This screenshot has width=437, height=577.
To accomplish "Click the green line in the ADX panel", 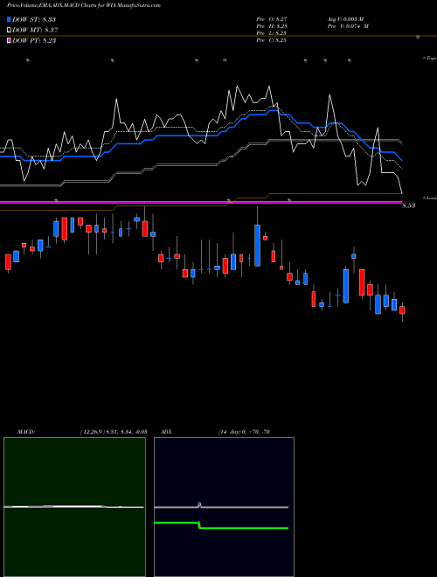I will (221, 525).
